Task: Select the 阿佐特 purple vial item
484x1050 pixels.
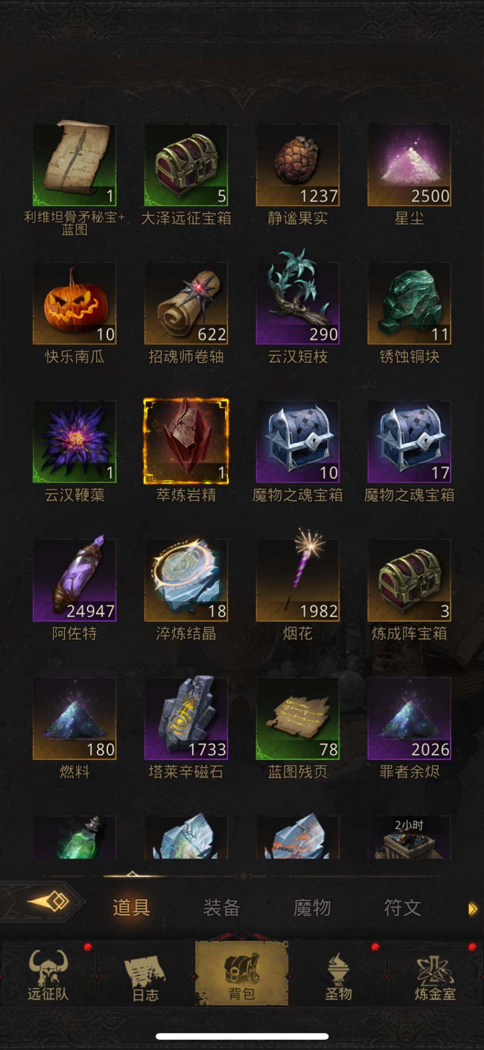Action: tap(74, 580)
